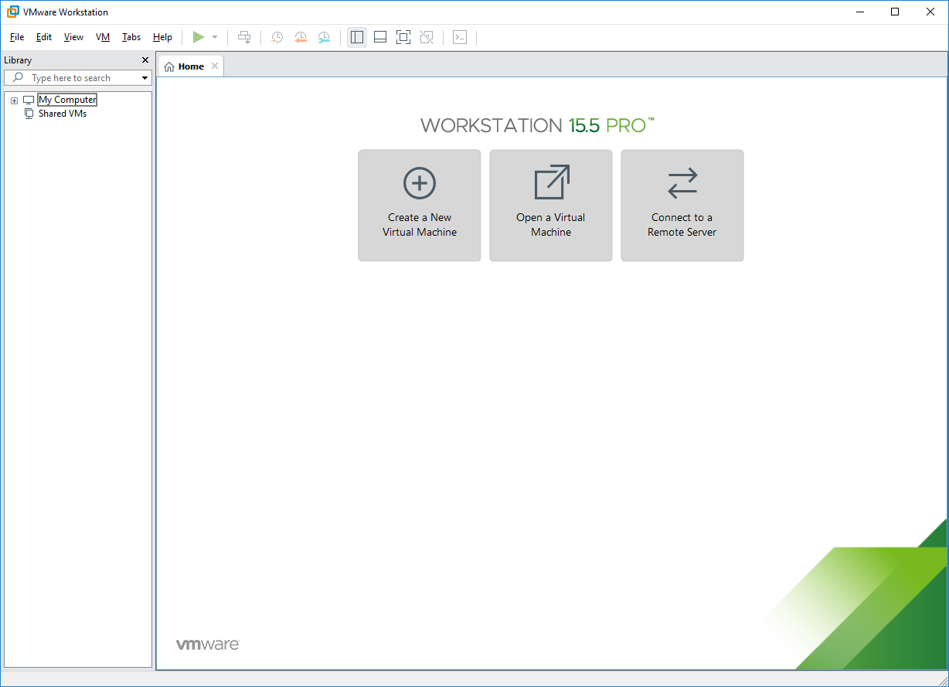This screenshot has height=687, width=949.
Task: Open the power options dropdown arrow beside the play icon
Action: tap(215, 37)
